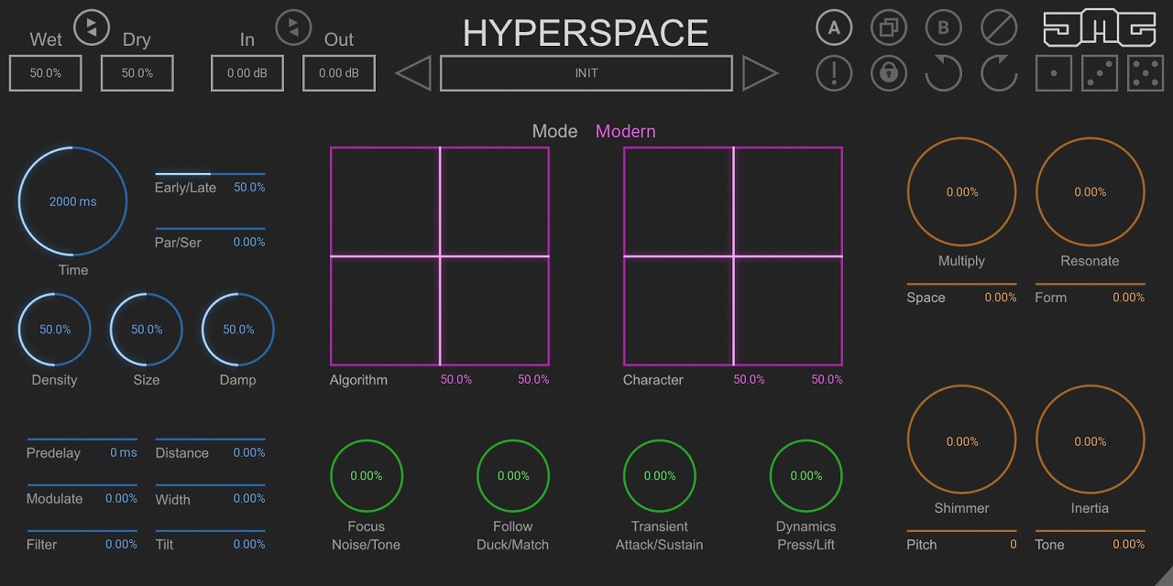Open the INIT preset selector

586,73
